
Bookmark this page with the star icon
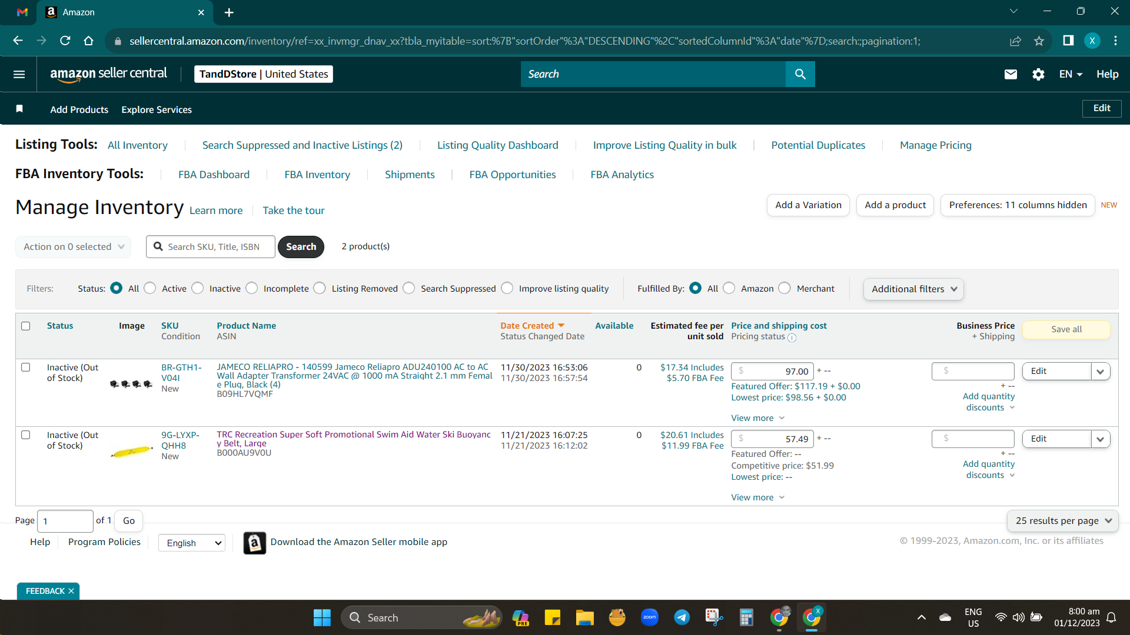1039,41
